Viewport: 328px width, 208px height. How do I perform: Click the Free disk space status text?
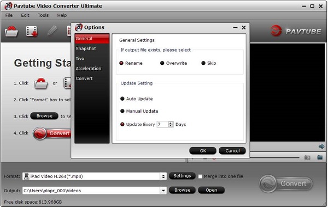(x=33, y=202)
